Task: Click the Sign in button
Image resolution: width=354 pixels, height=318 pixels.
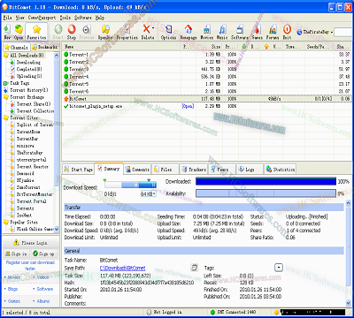Action: click(x=17, y=254)
